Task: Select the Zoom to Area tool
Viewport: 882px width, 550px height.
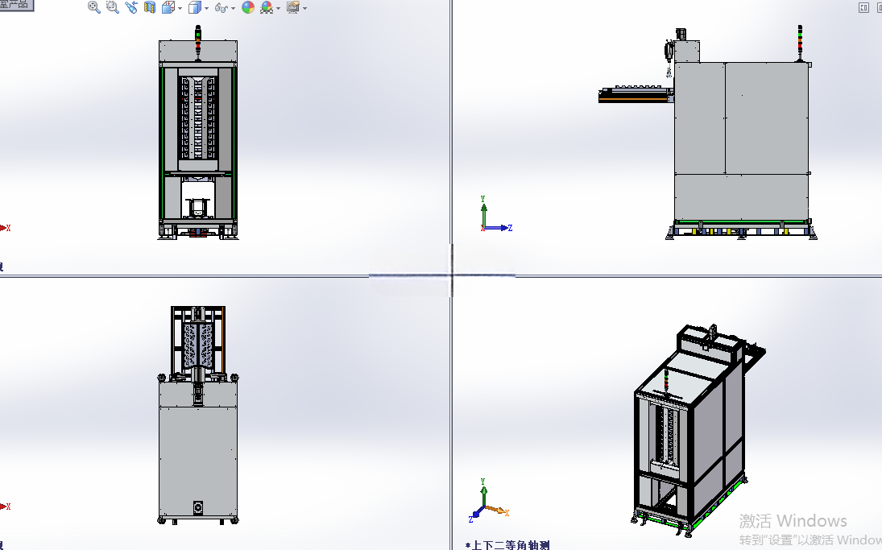Action: coord(113,7)
